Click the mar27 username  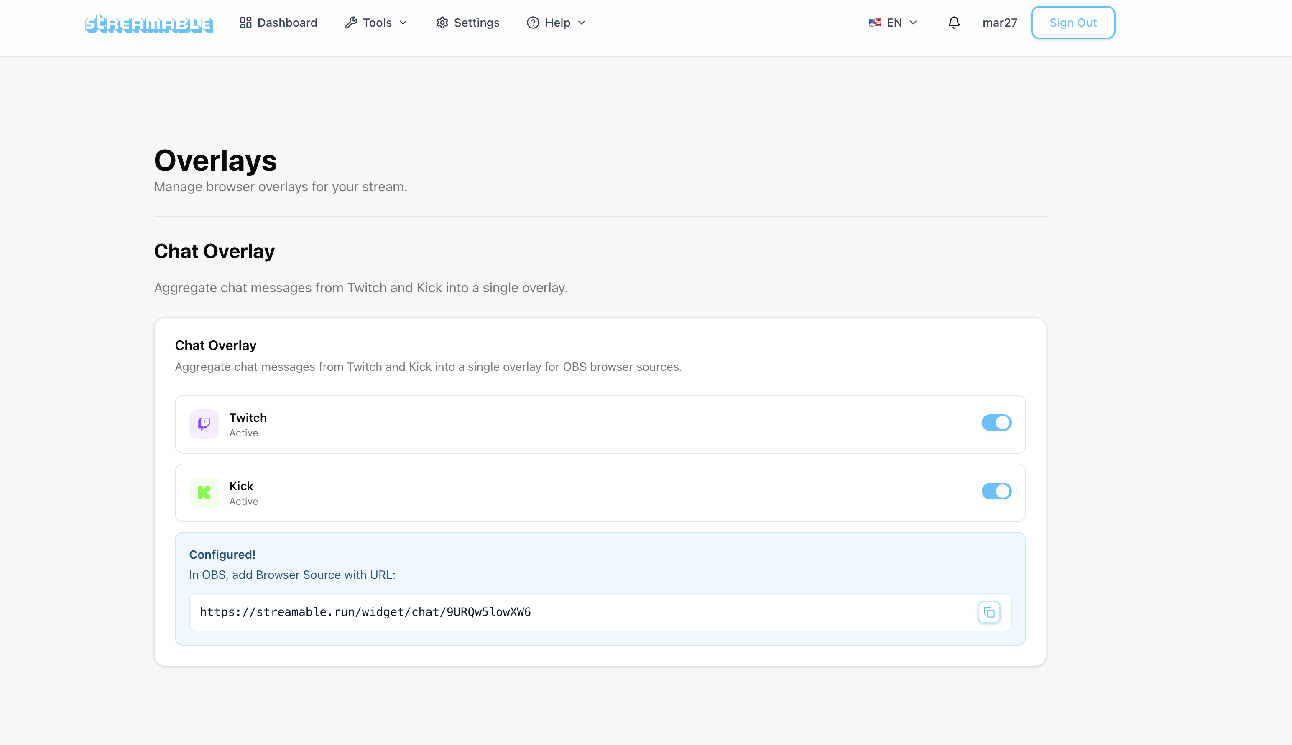tap(999, 23)
